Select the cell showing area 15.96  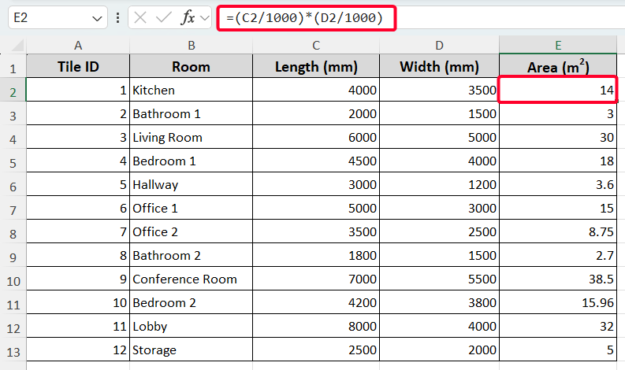pos(558,303)
